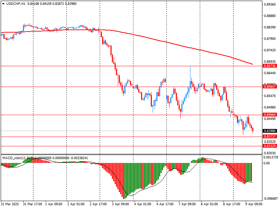Click the red 0.84664 level label
Viewport: 278px width, 208px height.
[270, 114]
